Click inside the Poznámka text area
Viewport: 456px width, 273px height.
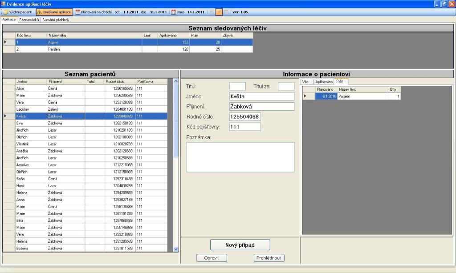click(240, 157)
